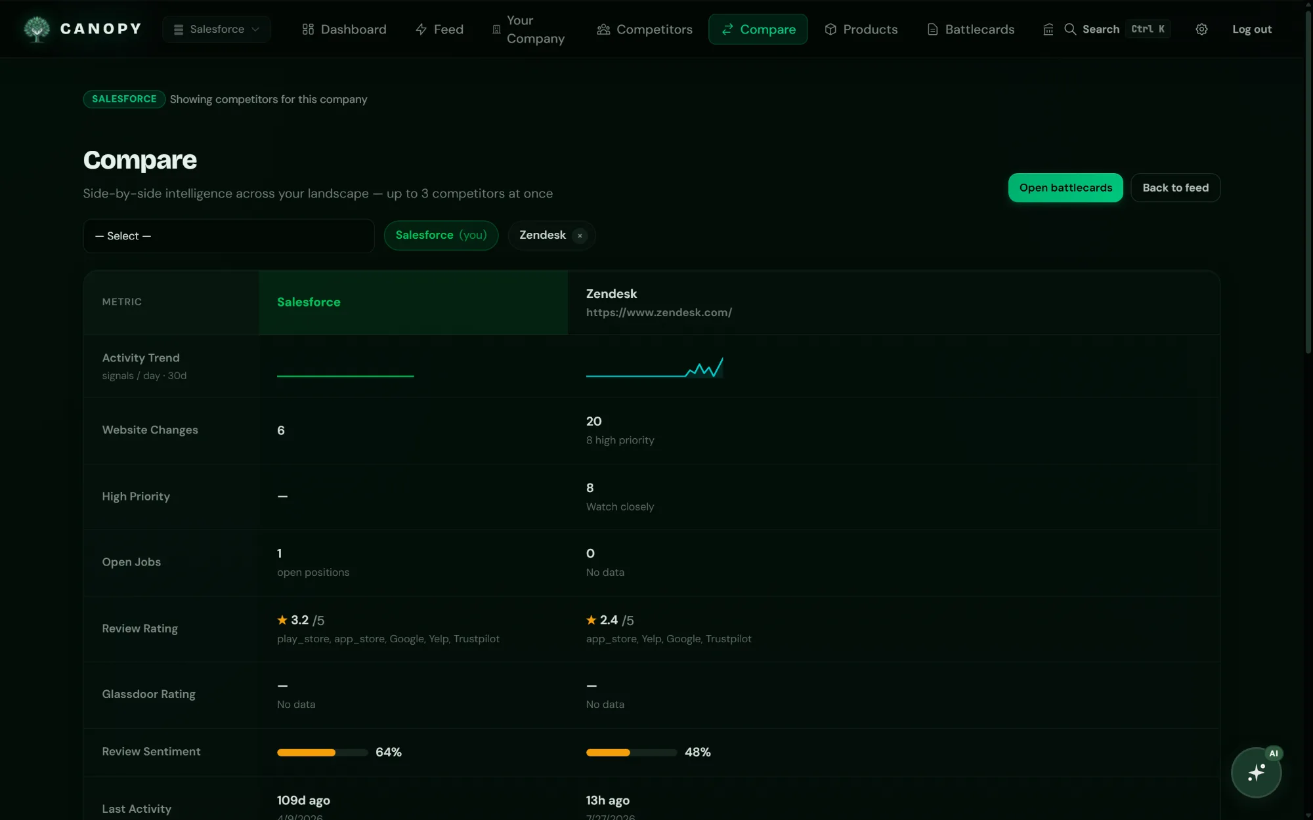Click the Zendesk activity trend sparkline
The height and width of the screenshot is (820, 1313).
(655, 367)
